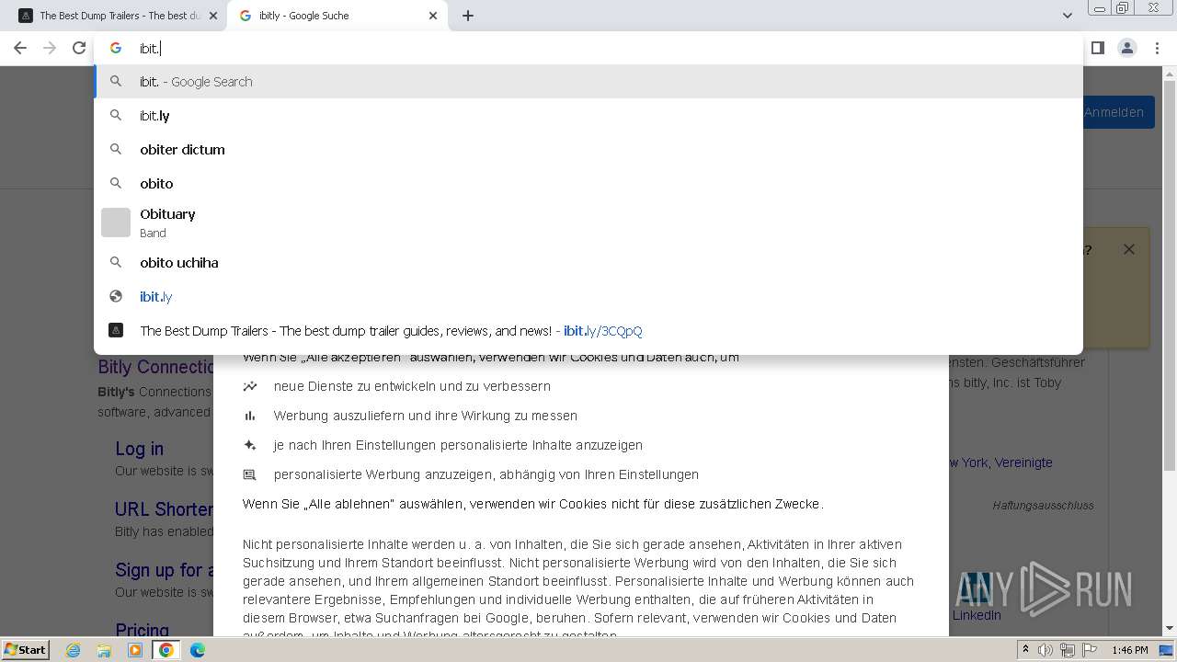Choose the 'Obituary Band' suggestion
Viewport: 1177px width, 662px height.
click(x=588, y=223)
